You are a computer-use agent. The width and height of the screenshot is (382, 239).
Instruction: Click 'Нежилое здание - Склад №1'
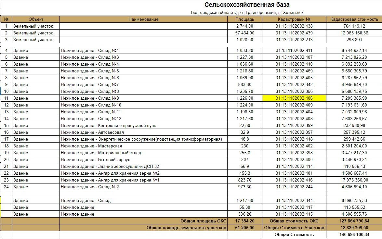(x=90, y=50)
